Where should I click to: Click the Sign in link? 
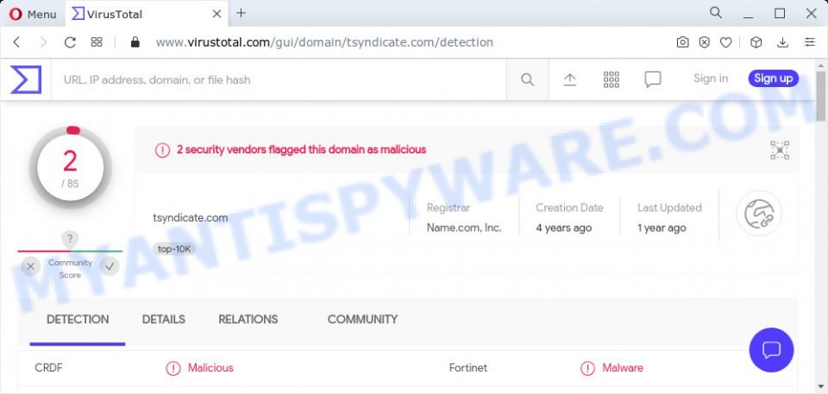point(711,78)
